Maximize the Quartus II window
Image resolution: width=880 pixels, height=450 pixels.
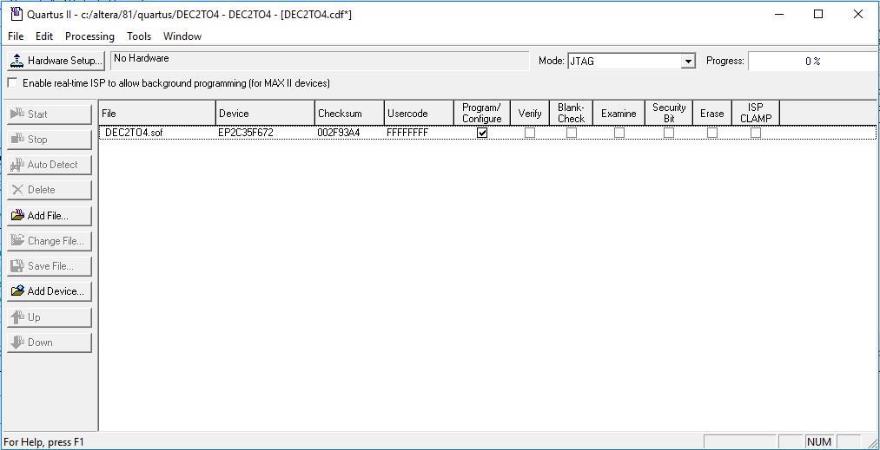click(x=818, y=14)
